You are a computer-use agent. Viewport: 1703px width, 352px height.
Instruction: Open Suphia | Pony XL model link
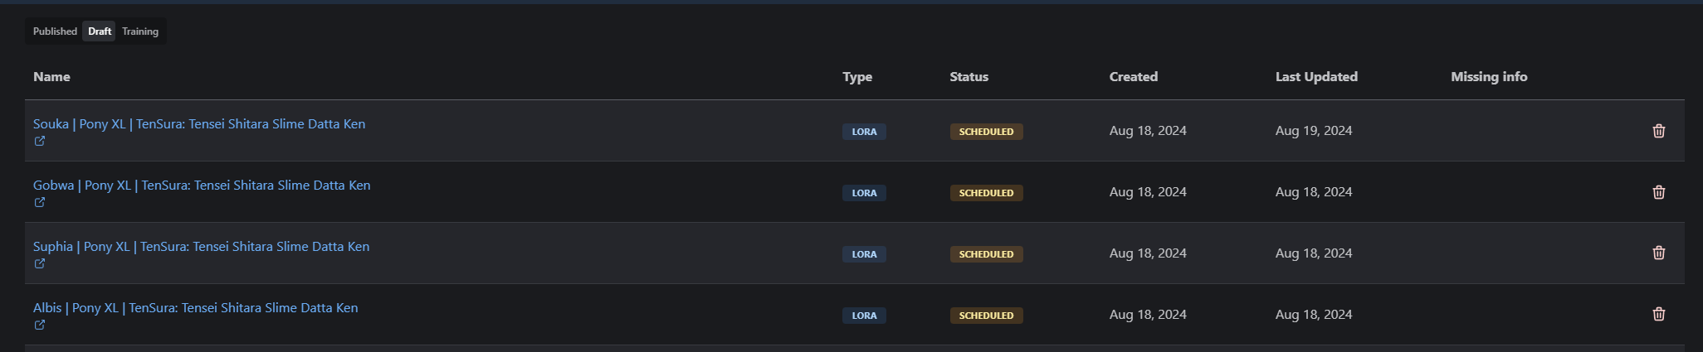[201, 247]
